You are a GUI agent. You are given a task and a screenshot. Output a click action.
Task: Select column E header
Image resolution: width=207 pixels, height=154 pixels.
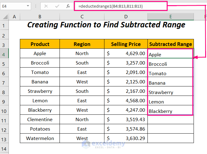(171, 17)
